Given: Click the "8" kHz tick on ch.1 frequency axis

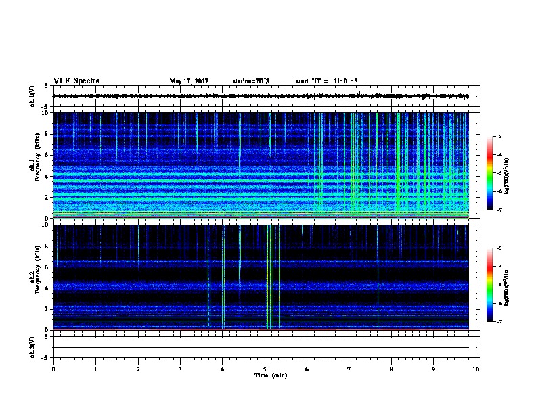Looking at the screenshot, I should coord(47,134).
